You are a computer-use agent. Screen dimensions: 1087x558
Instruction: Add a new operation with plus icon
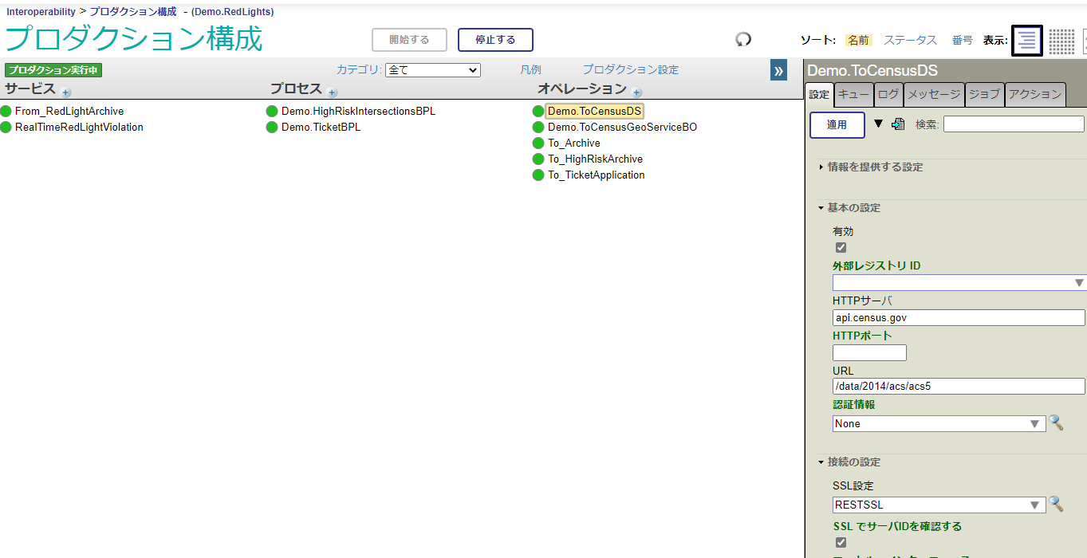tap(637, 92)
